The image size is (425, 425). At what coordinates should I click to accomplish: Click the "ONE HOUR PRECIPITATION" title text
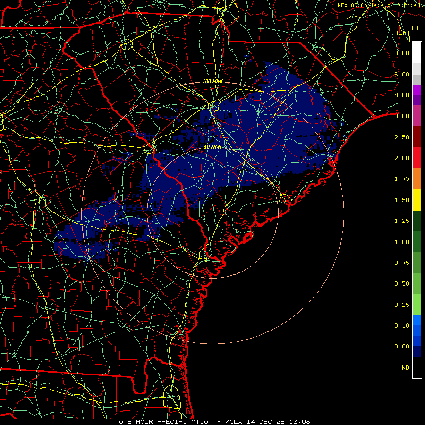click(x=166, y=422)
